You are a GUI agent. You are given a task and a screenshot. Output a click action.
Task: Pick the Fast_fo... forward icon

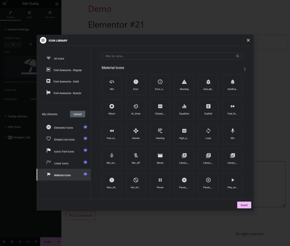pos(233,110)
